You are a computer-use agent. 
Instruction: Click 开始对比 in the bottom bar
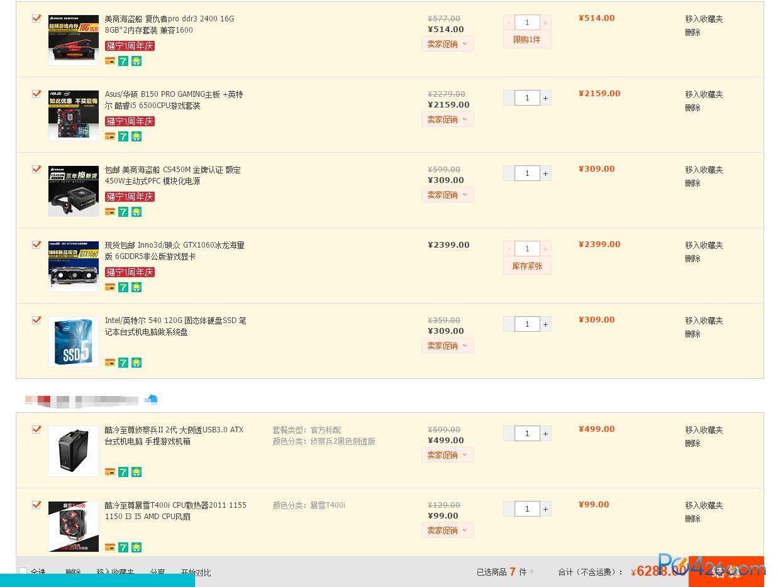196,573
